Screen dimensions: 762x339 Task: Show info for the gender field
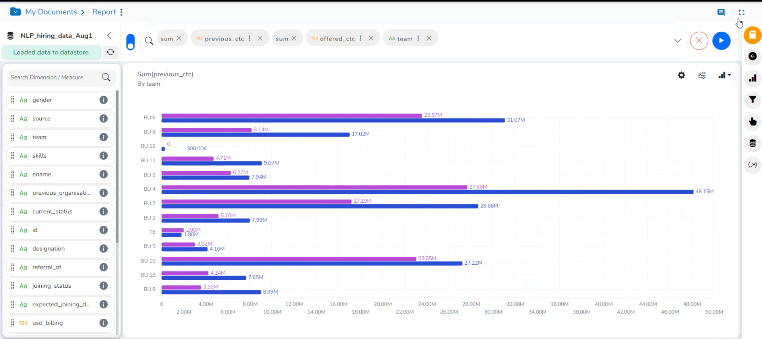(x=103, y=100)
